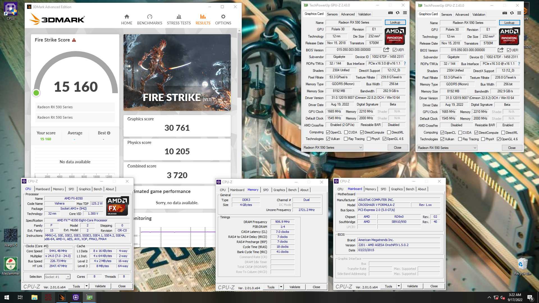539x303 pixels.
Task: Click 5441.48 MHz core speed value
Action: tap(58, 251)
